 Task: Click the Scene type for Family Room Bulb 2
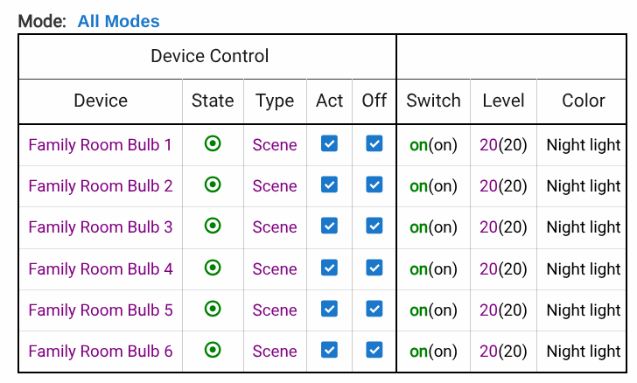click(275, 185)
